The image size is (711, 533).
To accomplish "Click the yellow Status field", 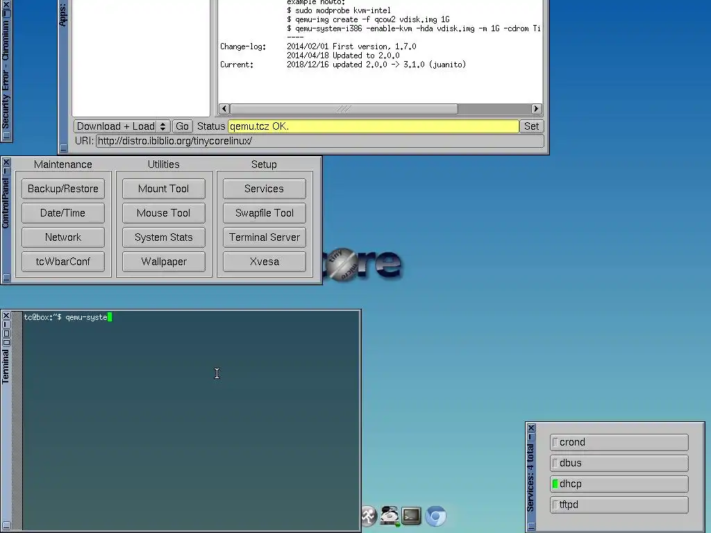I will pos(373,126).
